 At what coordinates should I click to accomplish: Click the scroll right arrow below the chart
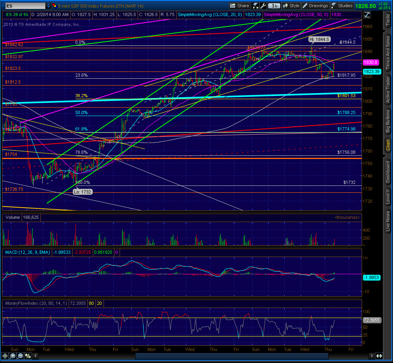[x=373, y=356]
